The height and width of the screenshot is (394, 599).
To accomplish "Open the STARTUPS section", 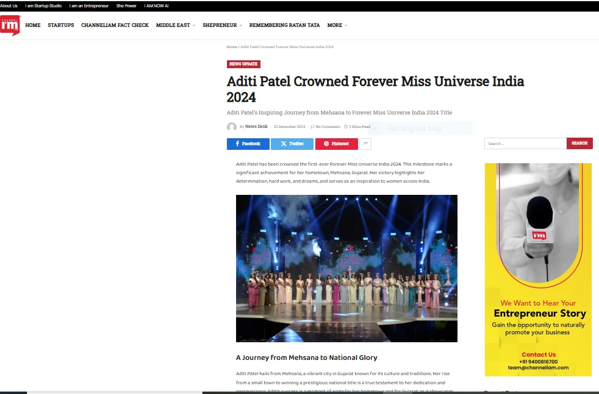I will coord(60,25).
